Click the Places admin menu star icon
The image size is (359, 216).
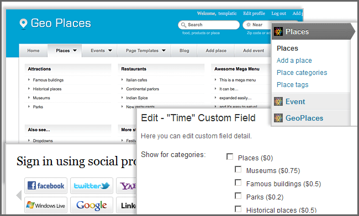click(x=278, y=31)
